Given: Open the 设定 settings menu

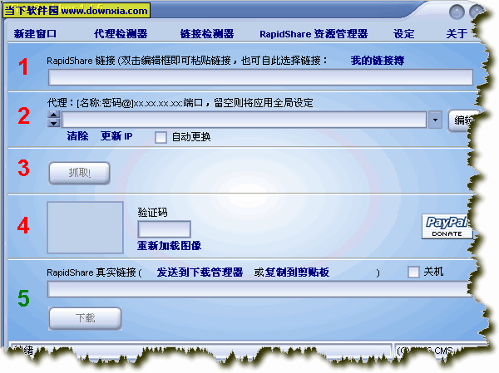Looking at the screenshot, I should [x=404, y=34].
